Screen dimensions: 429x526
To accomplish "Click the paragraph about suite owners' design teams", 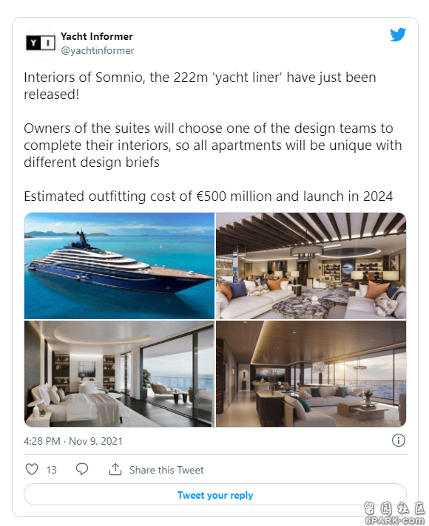I will [x=213, y=146].
